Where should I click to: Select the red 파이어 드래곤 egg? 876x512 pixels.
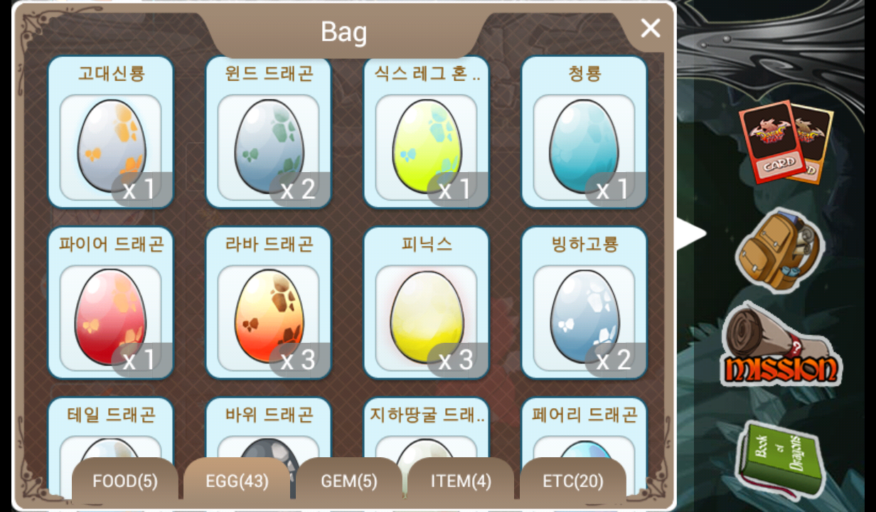pyautogui.click(x=111, y=303)
